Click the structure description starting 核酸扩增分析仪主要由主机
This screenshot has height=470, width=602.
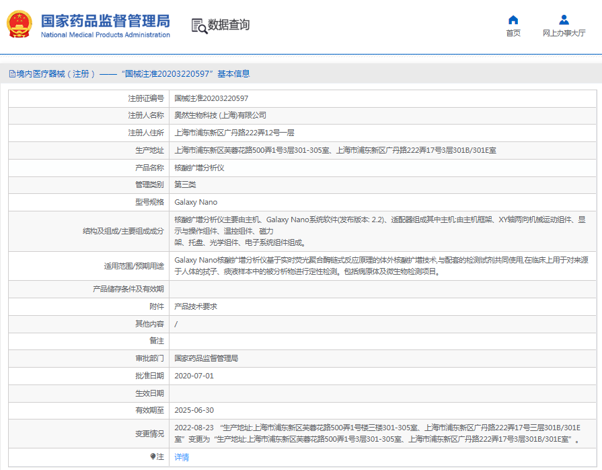(x=380, y=231)
